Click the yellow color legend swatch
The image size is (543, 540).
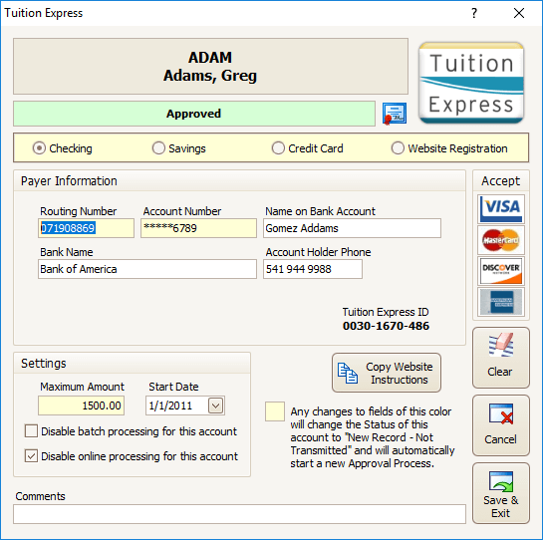coord(275,411)
